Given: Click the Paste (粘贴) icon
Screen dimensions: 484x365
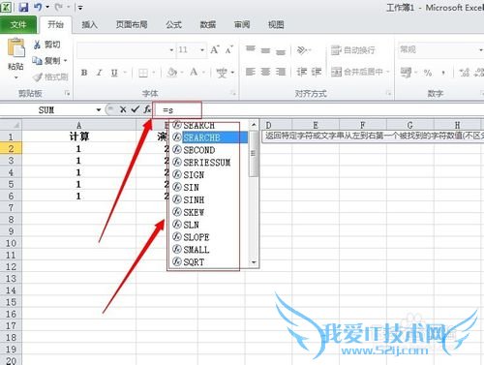Looking at the screenshot, I should tap(15, 48).
